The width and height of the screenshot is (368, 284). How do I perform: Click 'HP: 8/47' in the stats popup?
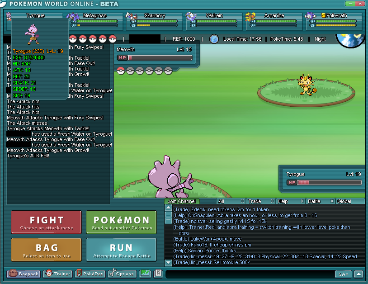(x=22, y=64)
